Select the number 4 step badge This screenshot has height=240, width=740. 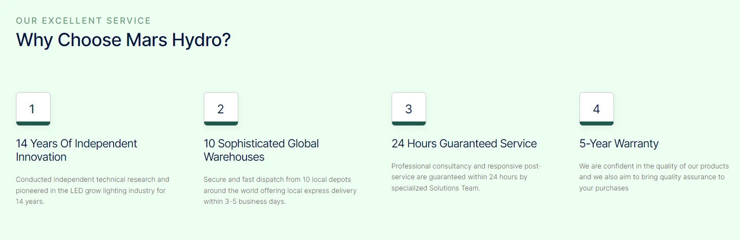(x=596, y=109)
